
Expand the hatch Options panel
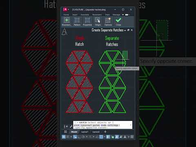click(x=108, y=22)
